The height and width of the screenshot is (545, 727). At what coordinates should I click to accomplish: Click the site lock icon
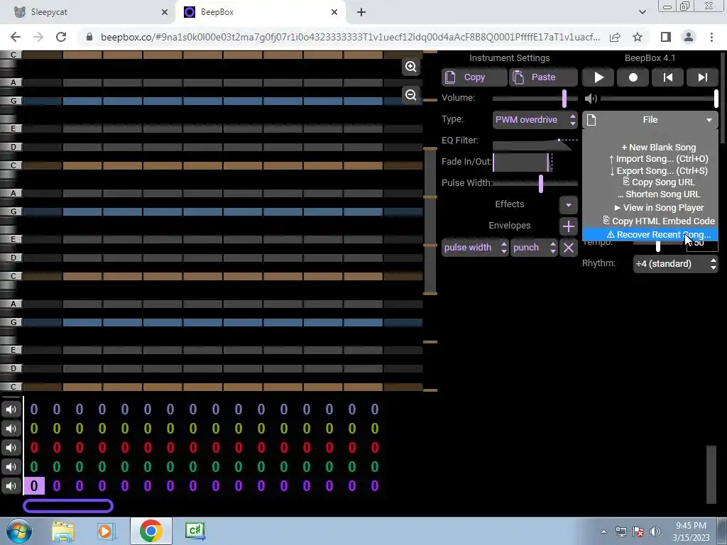click(x=89, y=37)
